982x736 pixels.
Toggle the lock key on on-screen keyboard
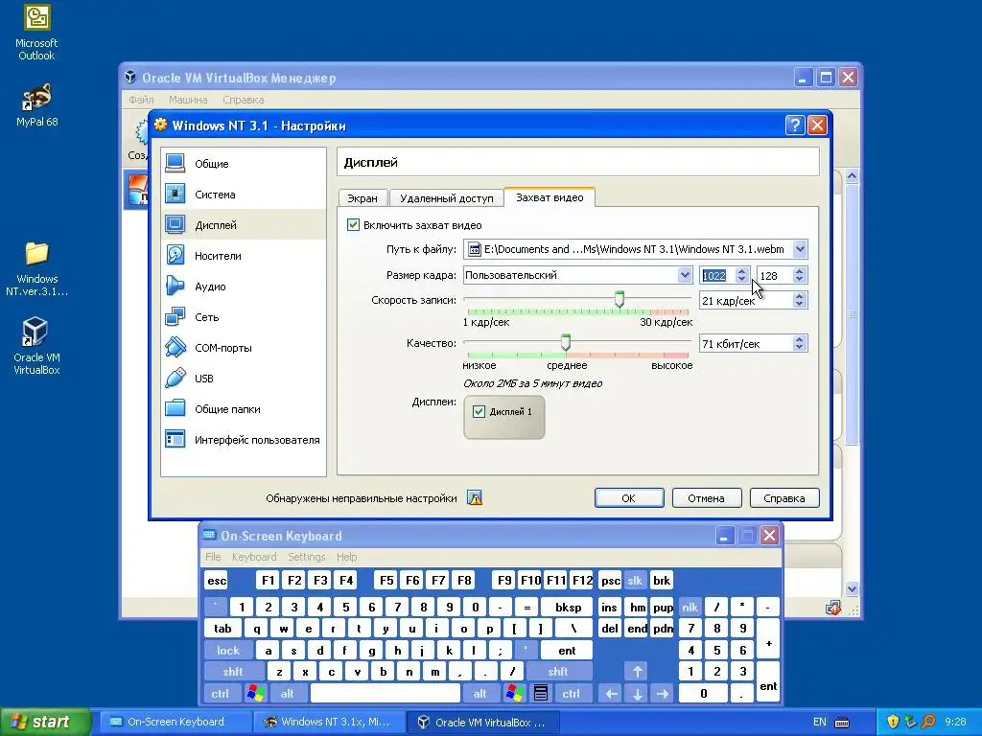(x=228, y=651)
